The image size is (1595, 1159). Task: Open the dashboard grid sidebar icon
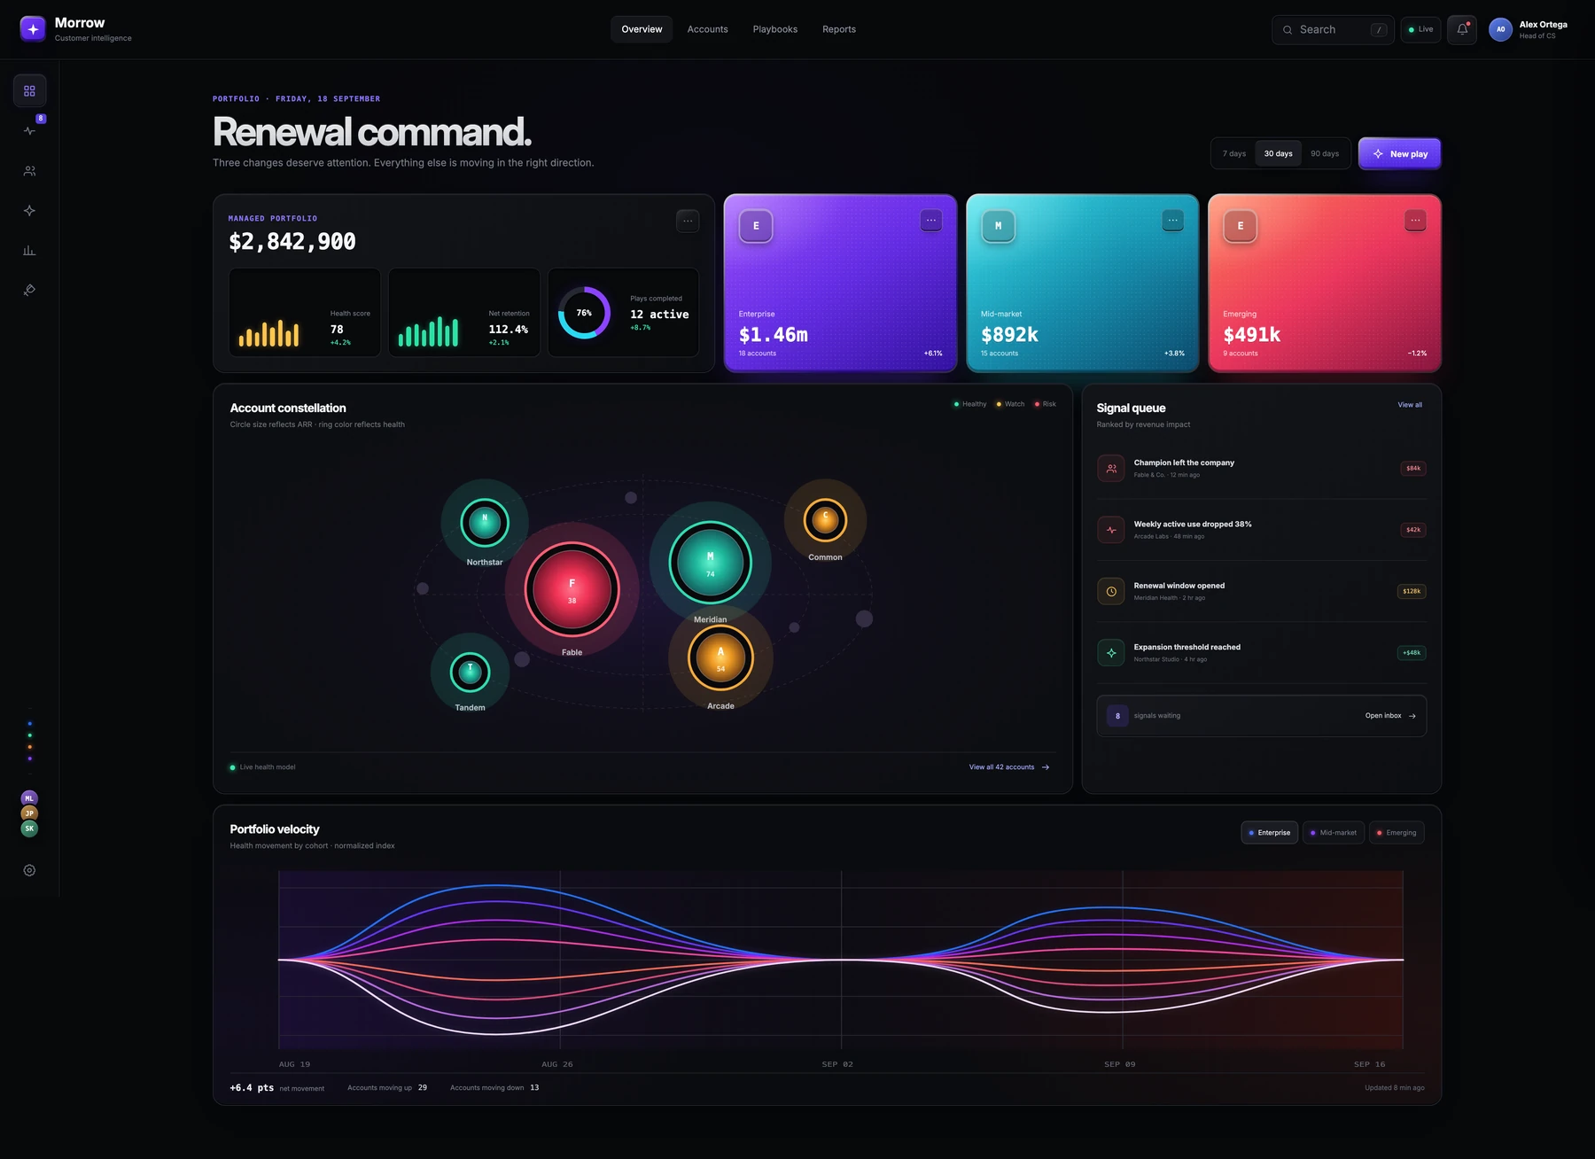[x=29, y=90]
